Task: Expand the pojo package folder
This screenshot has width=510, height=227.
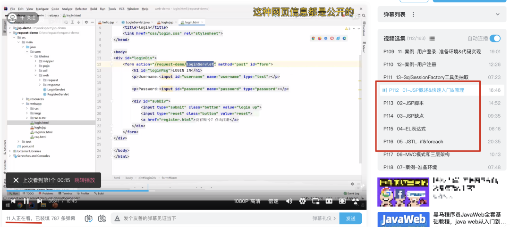Action: coord(36,66)
